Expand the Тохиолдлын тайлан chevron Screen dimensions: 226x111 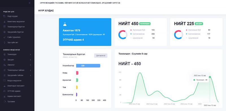(x=31, y=70)
